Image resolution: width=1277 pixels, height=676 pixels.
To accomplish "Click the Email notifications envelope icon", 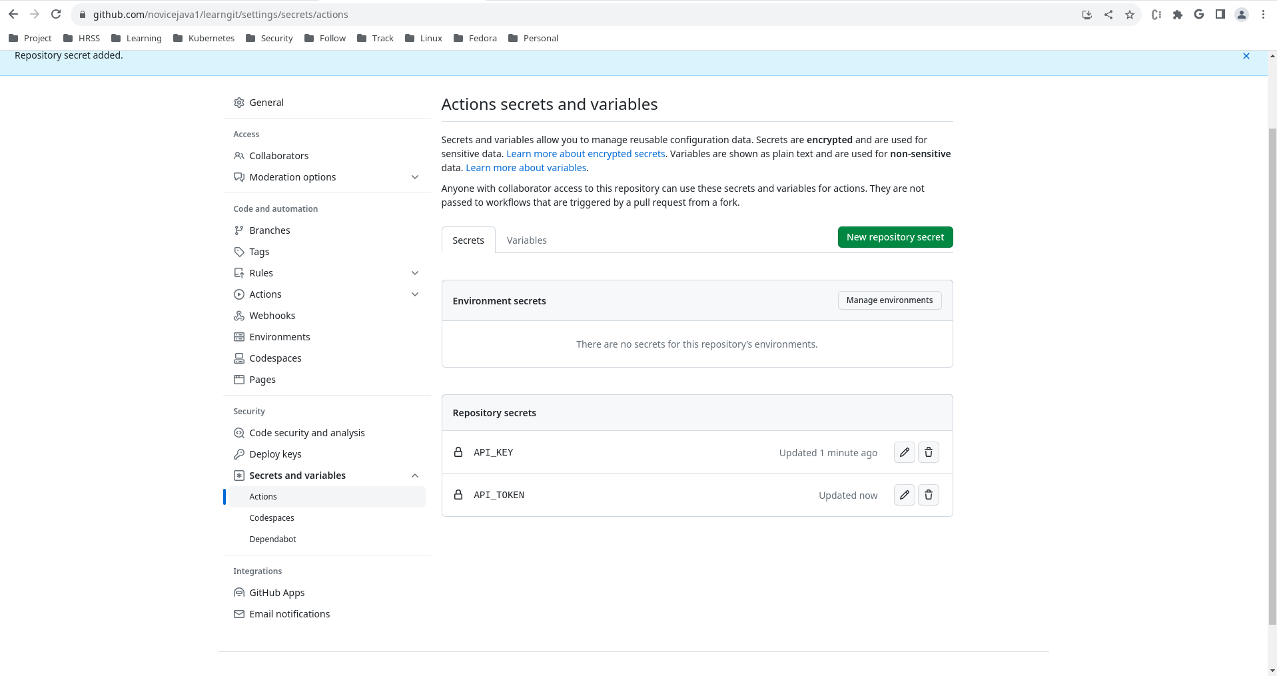I will (239, 613).
